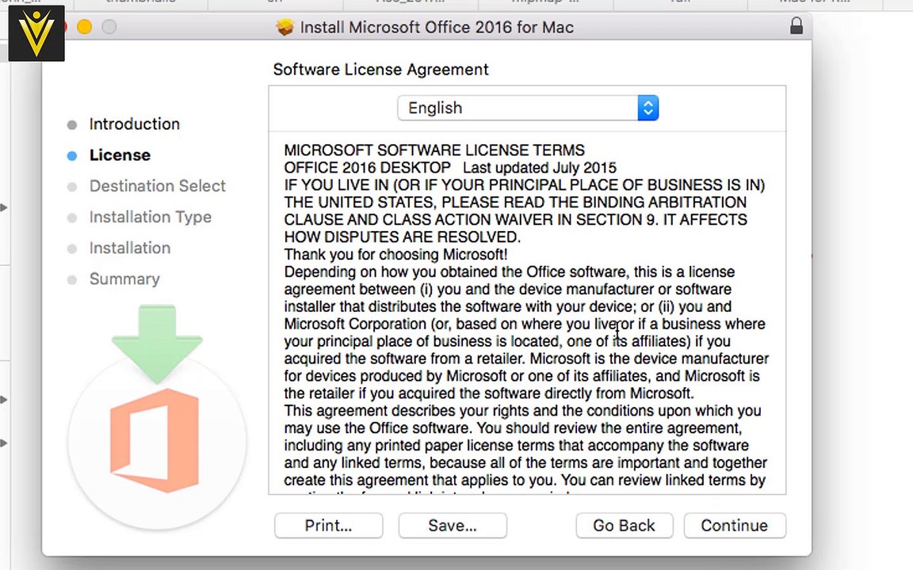Click the Go Back button

625,525
